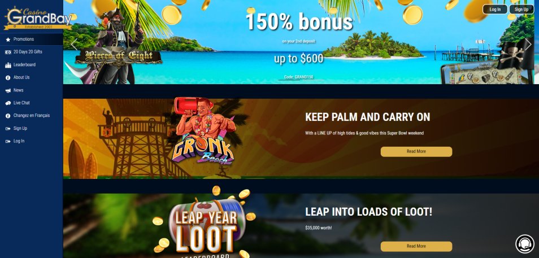This screenshot has height=258, width=539.
Task: Click the top-right Log In button
Action: click(495, 9)
